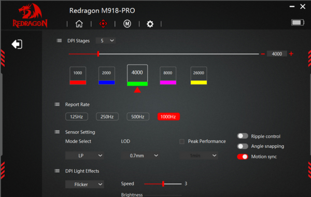Click the Sensor Setting heading
311x197 pixels.
(x=80, y=132)
